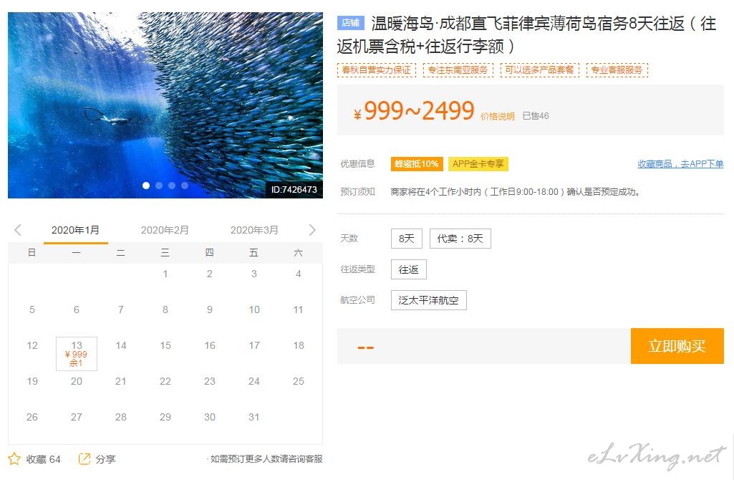The height and width of the screenshot is (480, 734).
Task: Advance calendar with the next month arrow
Action: click(x=312, y=230)
